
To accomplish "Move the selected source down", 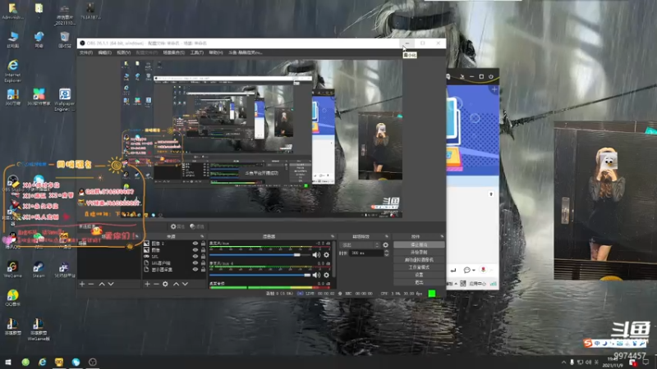I will coord(186,284).
